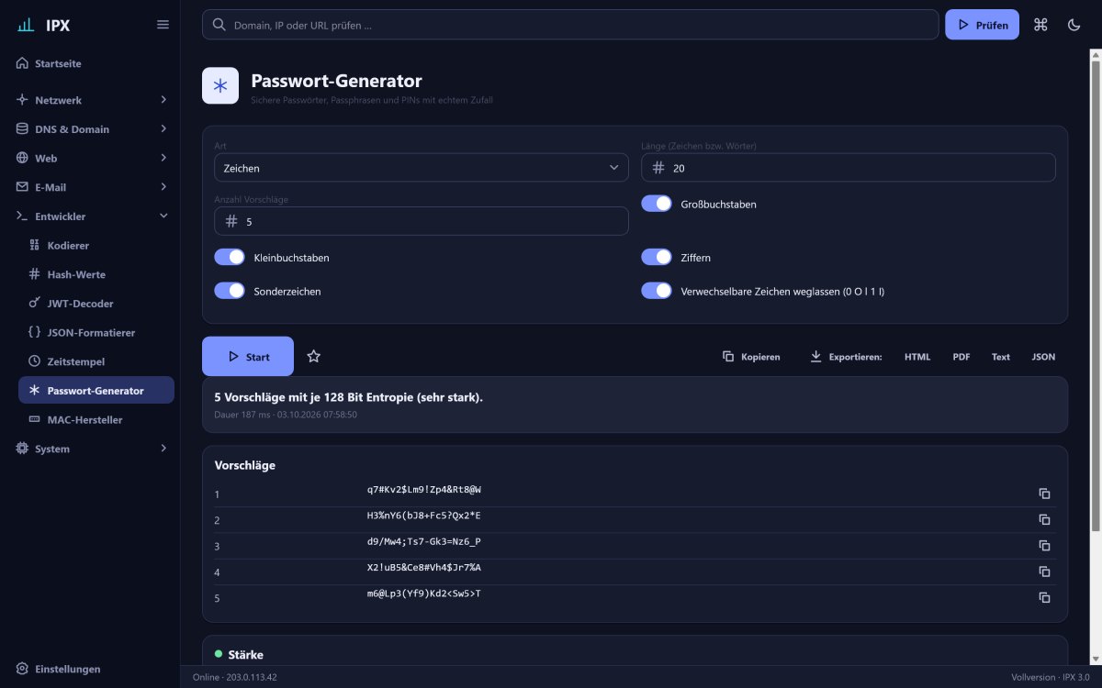The height and width of the screenshot is (688, 1102).
Task: Export results as JSON
Action: [x=1043, y=357]
